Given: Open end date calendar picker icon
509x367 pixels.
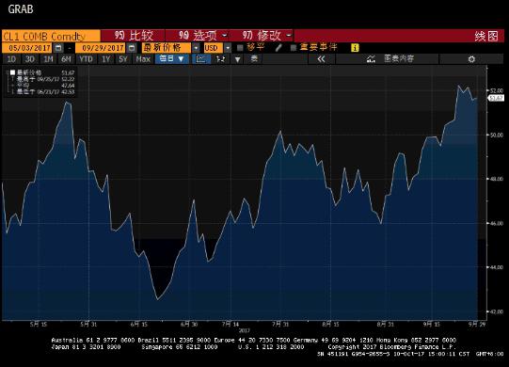Looking at the screenshot, I should point(132,48).
